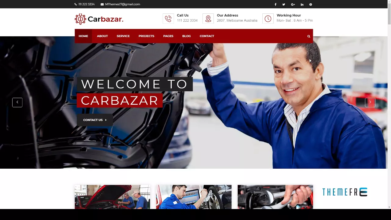Click the Carbazar gear logo
Image resolution: width=391 pixels, height=220 pixels.
[x=80, y=19]
